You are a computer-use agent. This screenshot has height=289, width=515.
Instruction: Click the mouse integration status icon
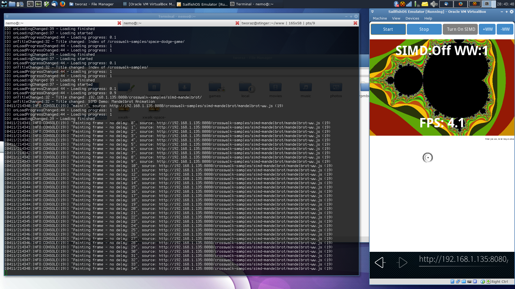pyautogui.click(x=483, y=282)
